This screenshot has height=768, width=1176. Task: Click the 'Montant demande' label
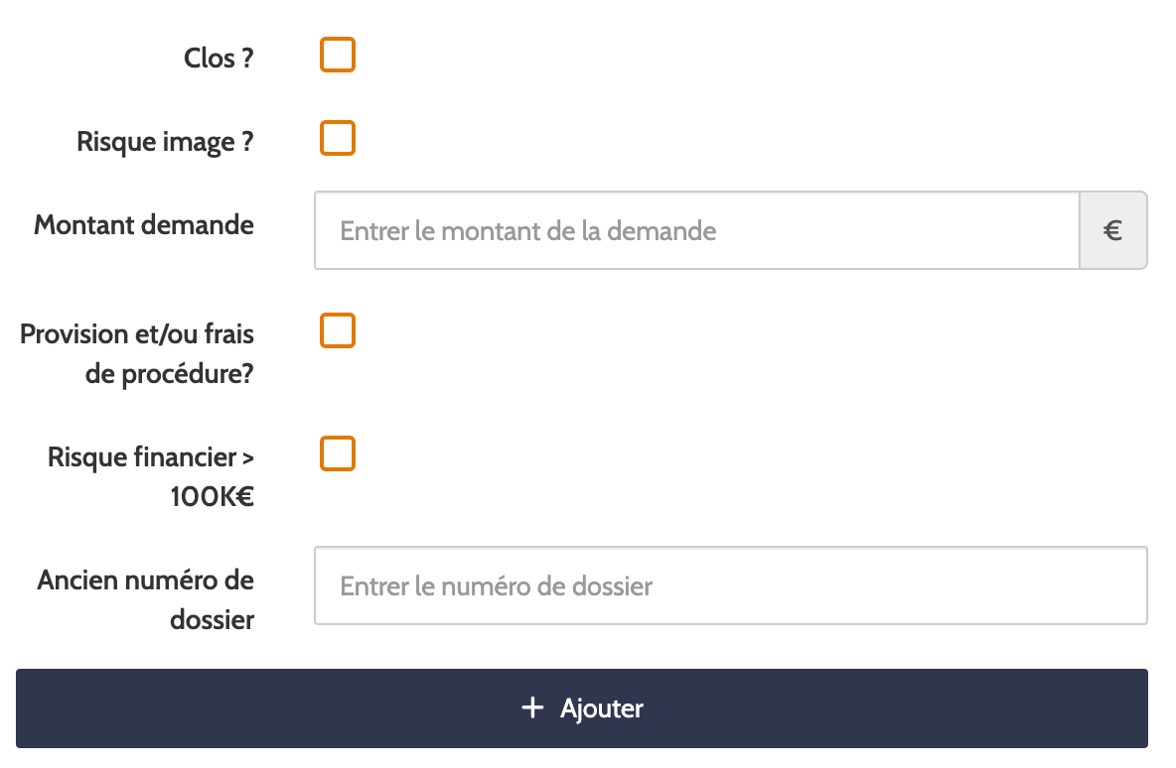144,225
